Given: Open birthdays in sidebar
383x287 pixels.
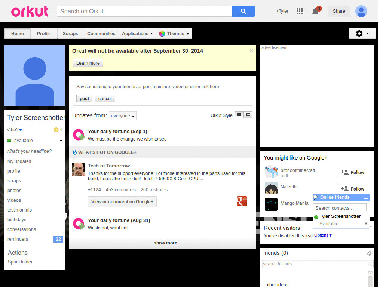Looking at the screenshot, I should point(17,220).
